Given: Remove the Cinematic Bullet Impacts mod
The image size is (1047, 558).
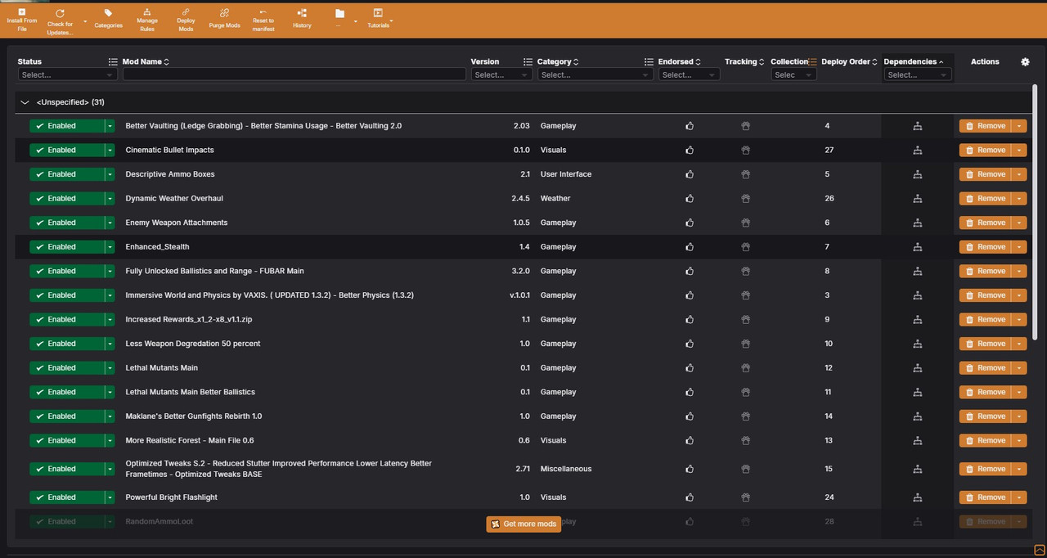Looking at the screenshot, I should point(986,151).
